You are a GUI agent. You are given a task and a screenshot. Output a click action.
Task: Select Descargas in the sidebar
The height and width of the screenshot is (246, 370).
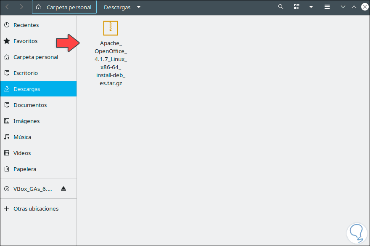click(x=38, y=89)
